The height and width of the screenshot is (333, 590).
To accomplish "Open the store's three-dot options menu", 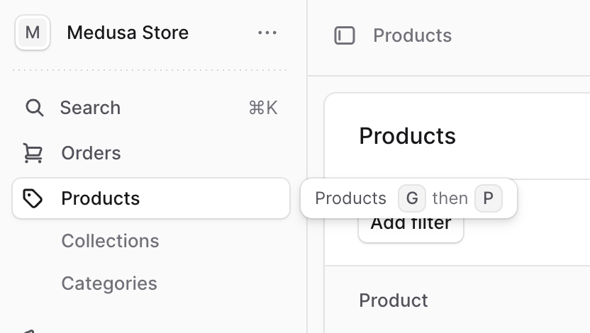I will click(x=267, y=33).
